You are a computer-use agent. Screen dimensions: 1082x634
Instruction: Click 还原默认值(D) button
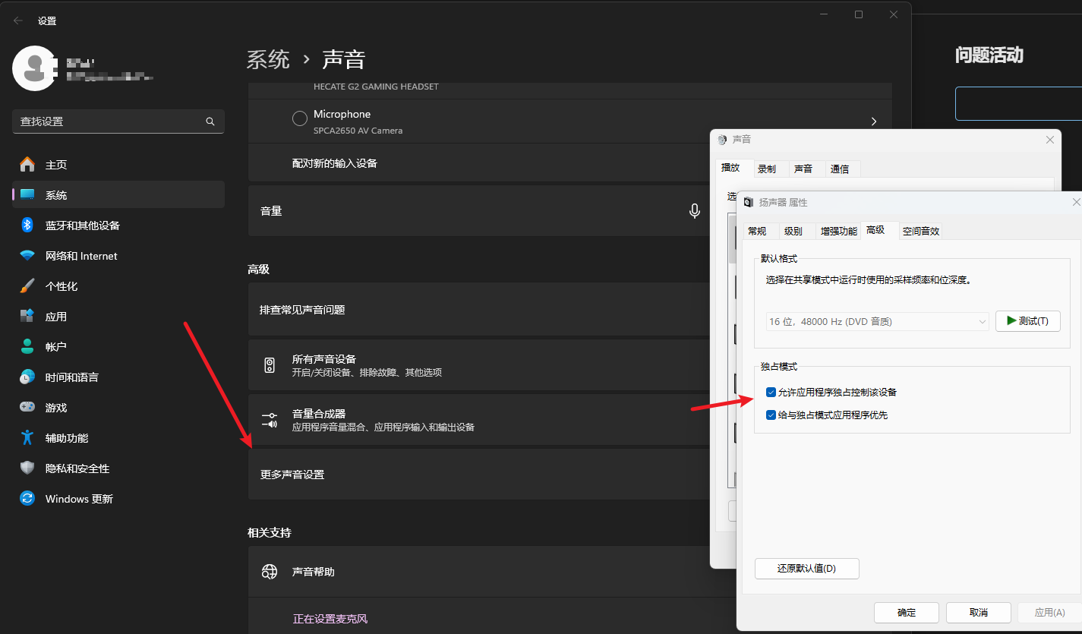806,569
